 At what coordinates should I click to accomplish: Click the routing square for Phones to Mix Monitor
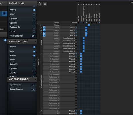point(89,25)
